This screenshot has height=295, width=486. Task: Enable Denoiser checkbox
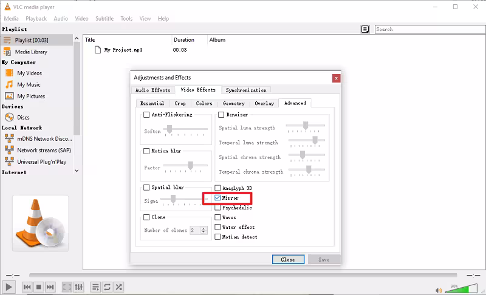(221, 115)
